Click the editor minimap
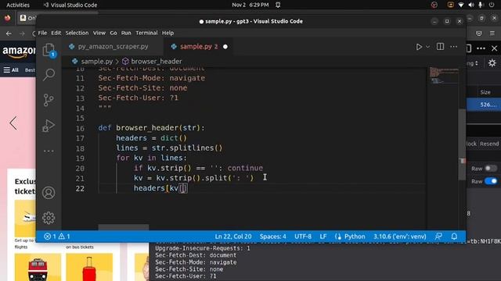Screen dimensions: 501x281 (x=444, y=76)
